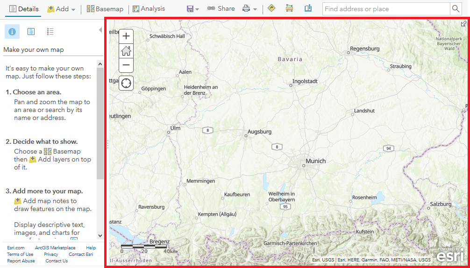This screenshot has height=268, width=470.
Task: Click scrollbar down arrow in side panel
Action: (x=100, y=236)
